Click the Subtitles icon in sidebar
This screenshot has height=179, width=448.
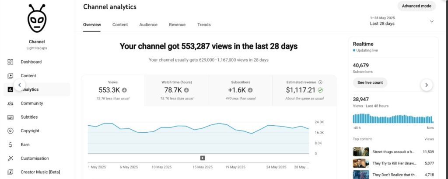10,117
